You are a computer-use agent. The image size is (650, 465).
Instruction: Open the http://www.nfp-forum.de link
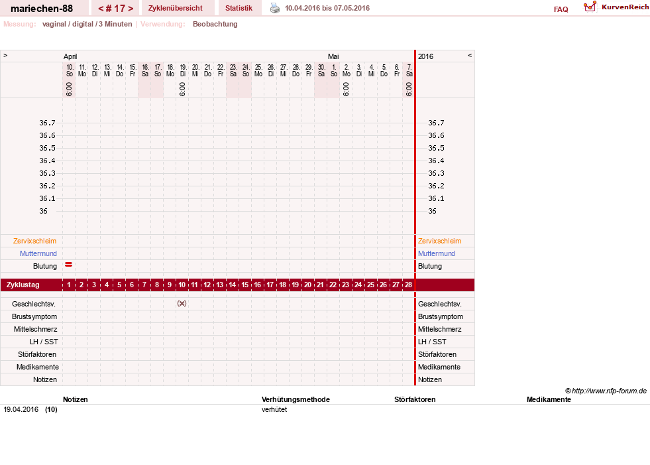point(609,391)
